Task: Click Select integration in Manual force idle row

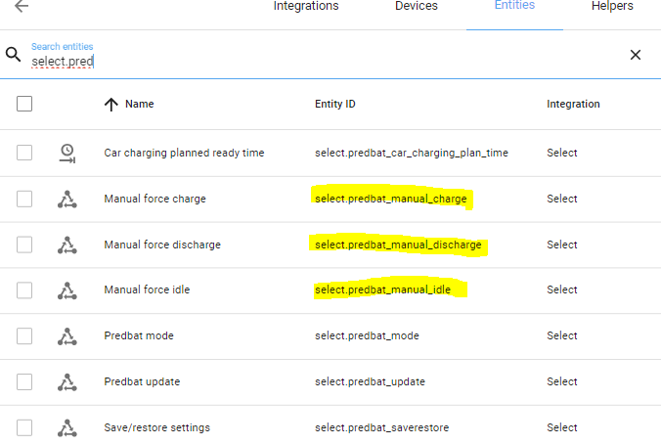Action: click(562, 289)
